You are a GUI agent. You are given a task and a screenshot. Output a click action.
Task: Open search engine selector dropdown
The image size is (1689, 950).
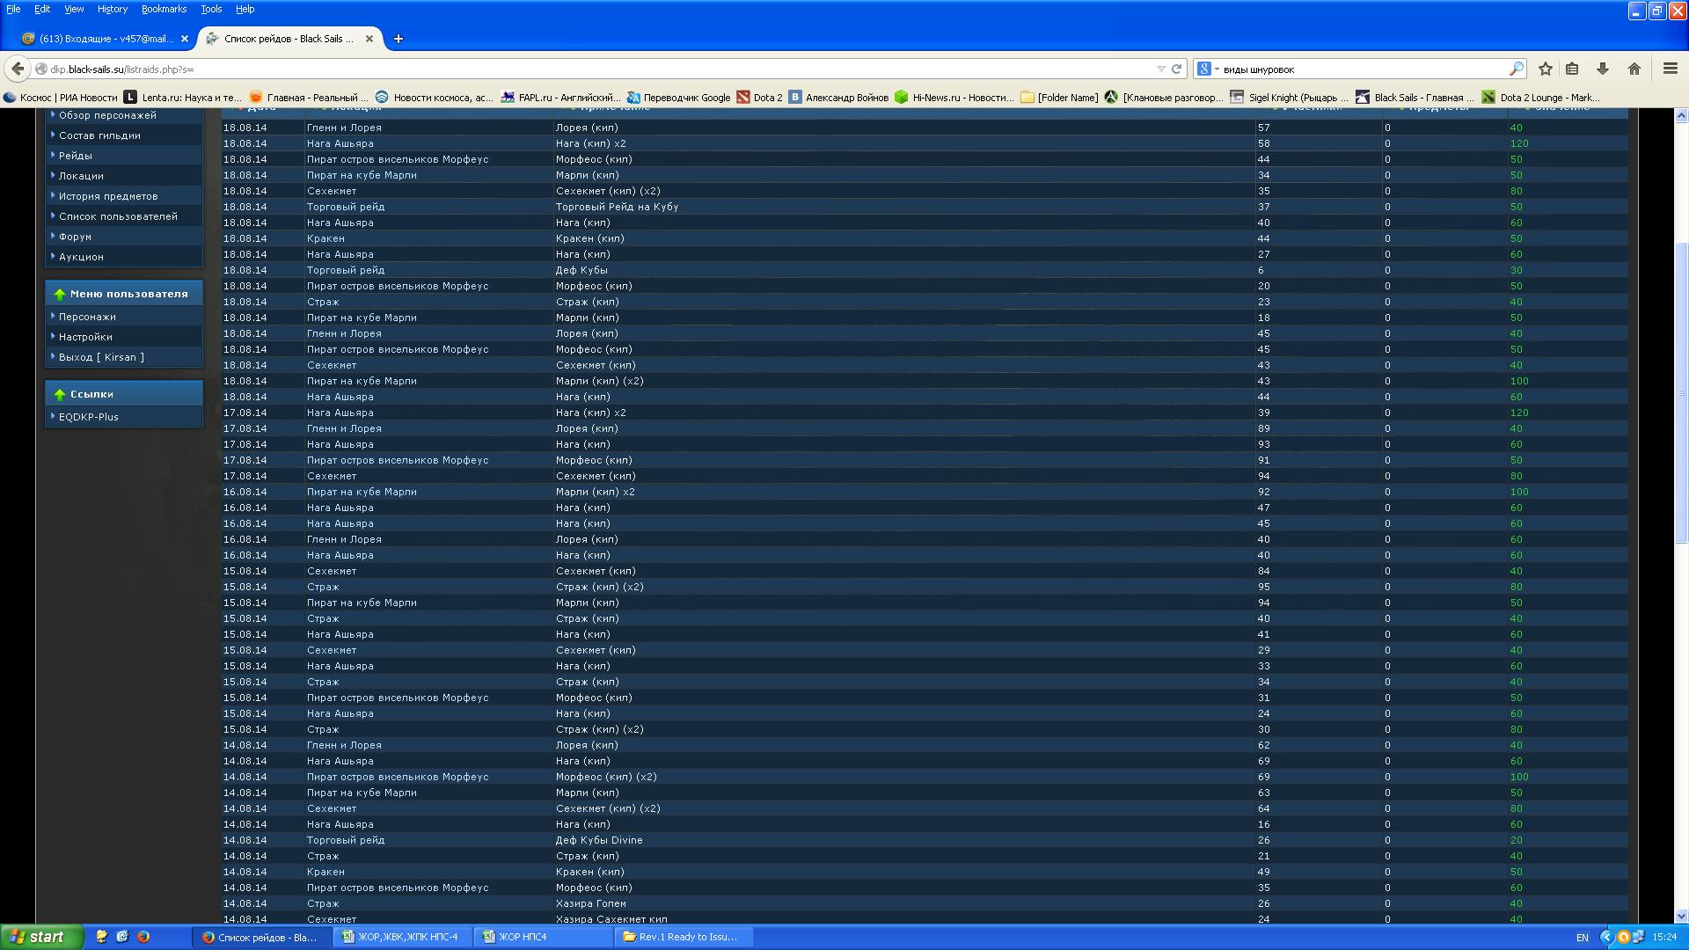click(x=1209, y=69)
